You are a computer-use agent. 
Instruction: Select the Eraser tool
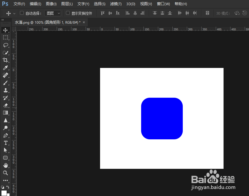coord(5,106)
